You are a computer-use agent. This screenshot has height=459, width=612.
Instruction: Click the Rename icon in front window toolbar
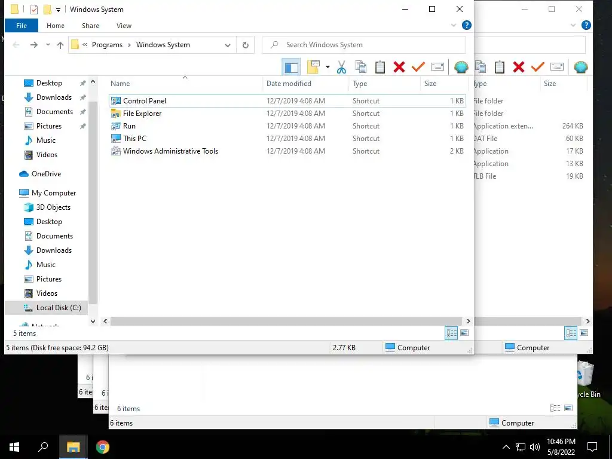click(x=437, y=67)
